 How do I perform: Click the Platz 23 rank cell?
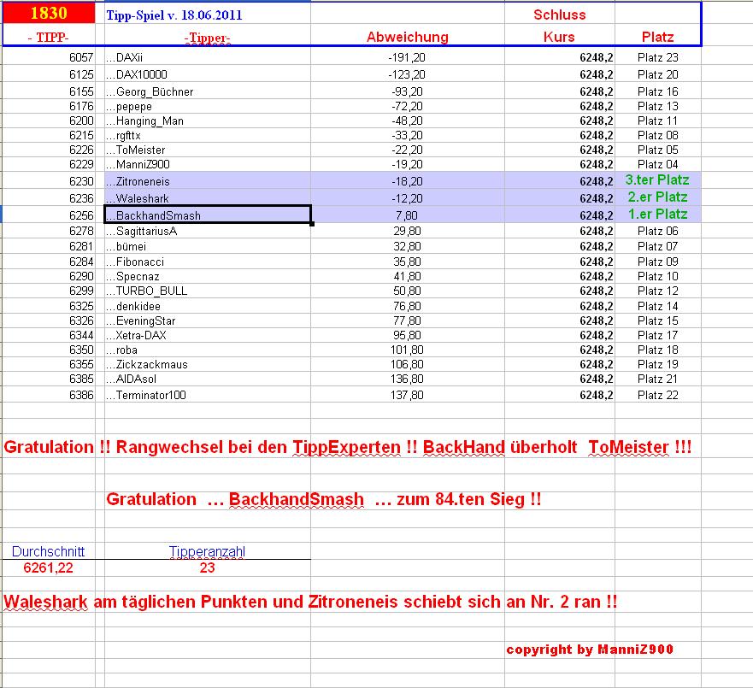coord(657,57)
